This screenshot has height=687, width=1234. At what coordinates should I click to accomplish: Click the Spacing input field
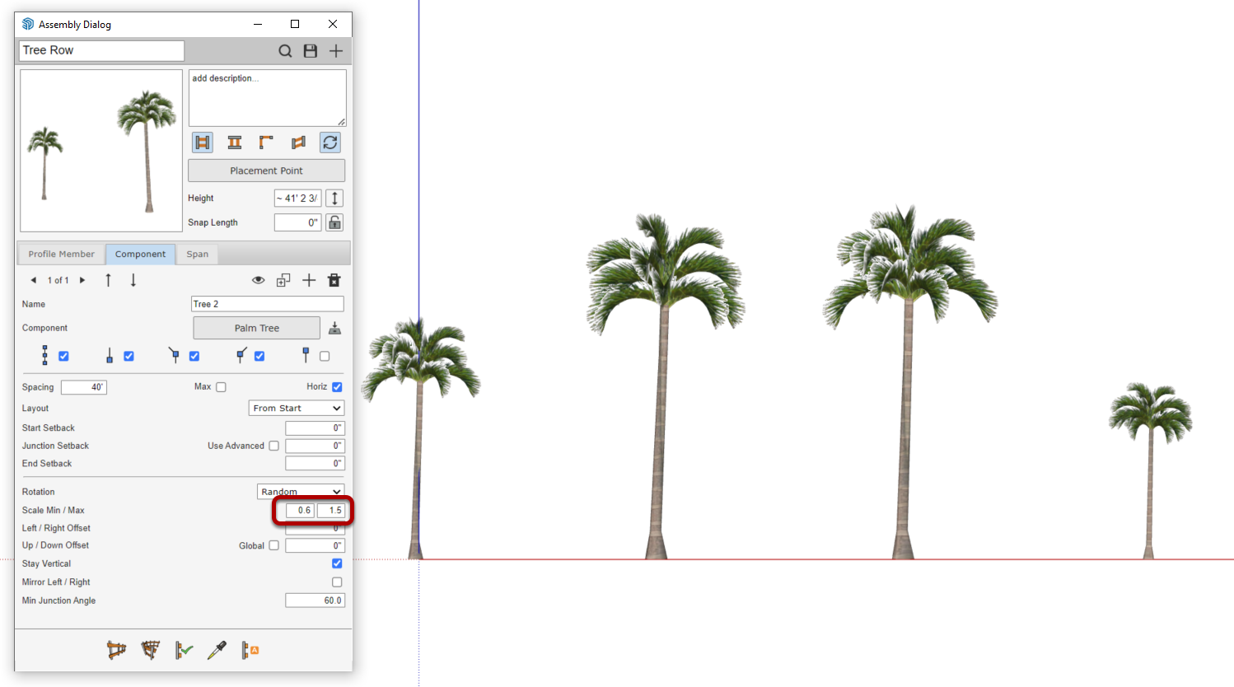[x=84, y=387]
